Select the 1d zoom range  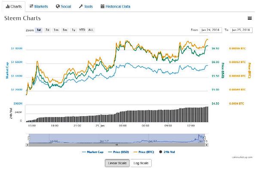(x=39, y=30)
